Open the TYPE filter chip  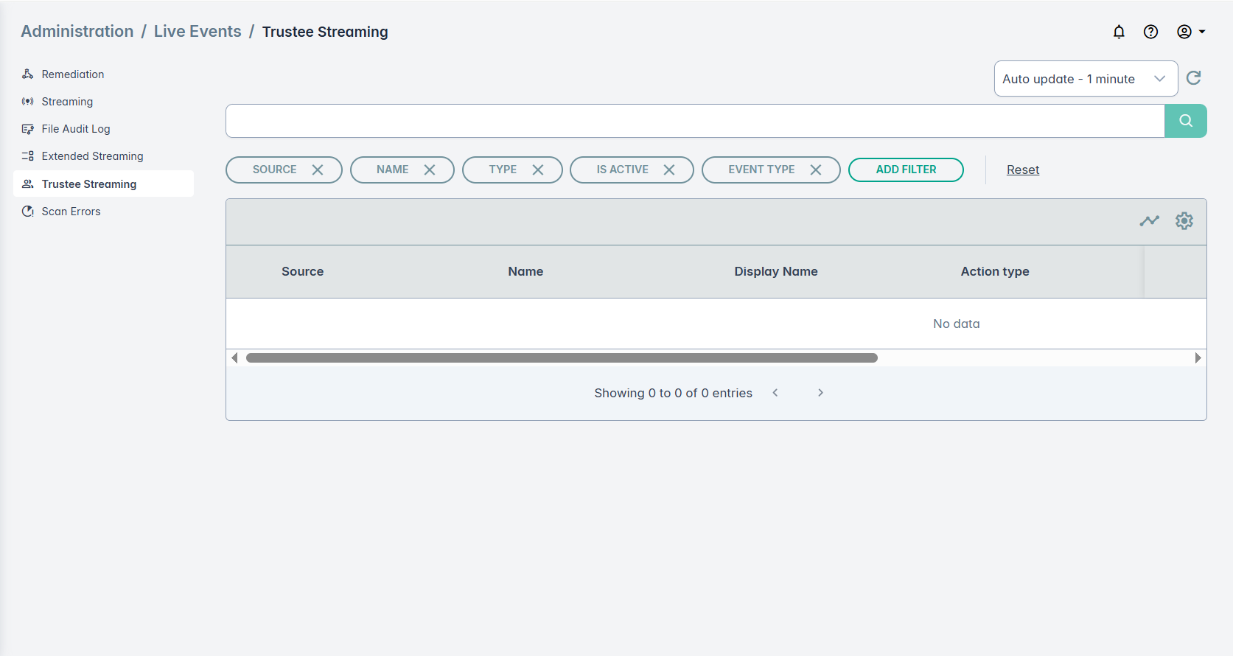(x=503, y=170)
